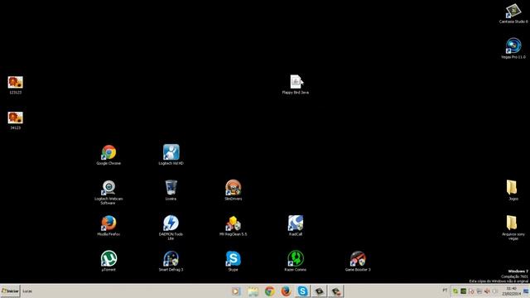Viewport: 530px width, 298px height.
Task: Click the taskbar icon right of Skype
Action: [x=319, y=291]
